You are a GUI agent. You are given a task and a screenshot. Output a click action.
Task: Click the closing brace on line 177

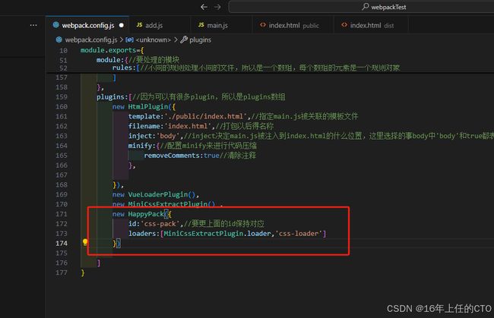(x=83, y=272)
